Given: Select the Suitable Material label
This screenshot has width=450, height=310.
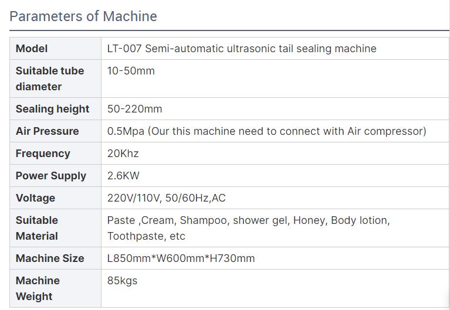Looking at the screenshot, I should click(x=37, y=228).
